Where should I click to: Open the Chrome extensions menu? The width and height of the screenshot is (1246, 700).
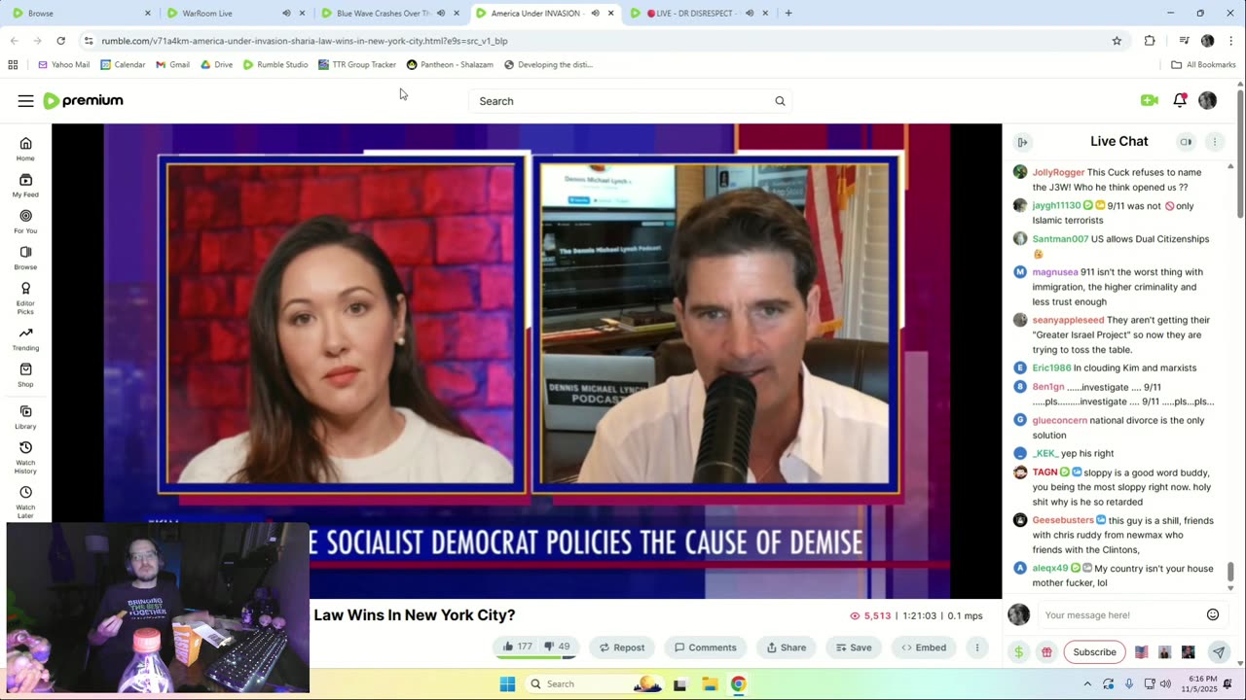pos(1150,41)
